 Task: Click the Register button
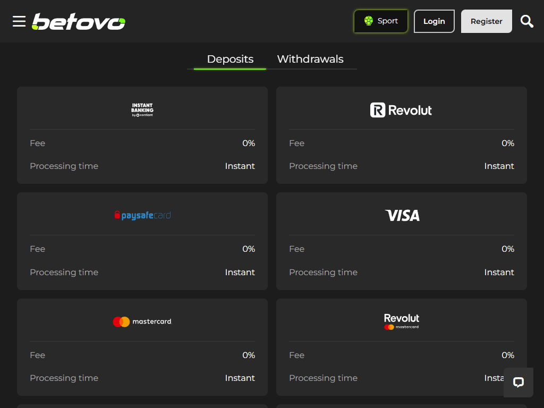[x=487, y=21]
